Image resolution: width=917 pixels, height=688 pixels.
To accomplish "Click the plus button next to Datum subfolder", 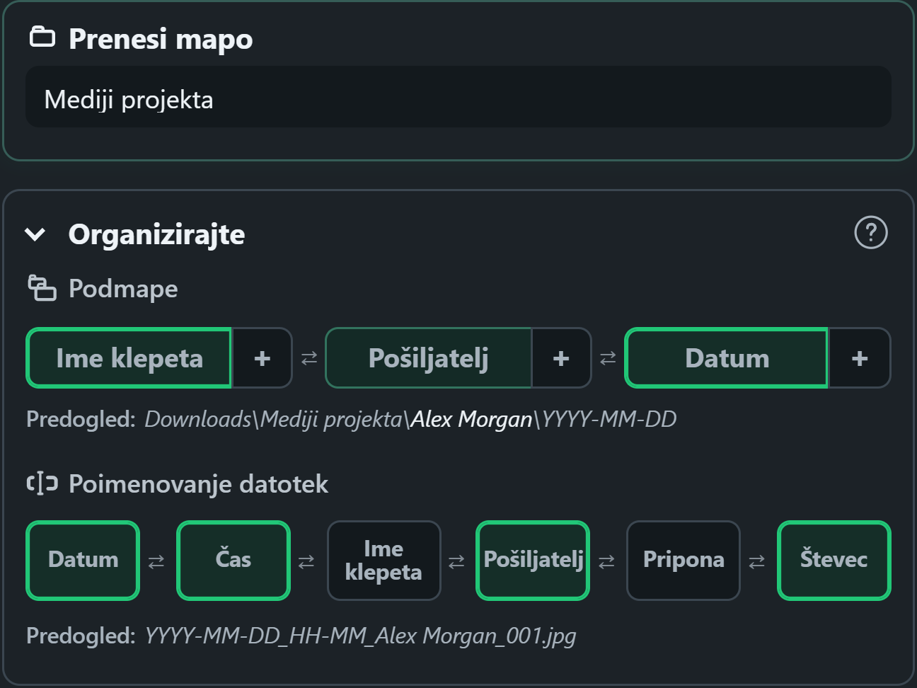I will [860, 358].
